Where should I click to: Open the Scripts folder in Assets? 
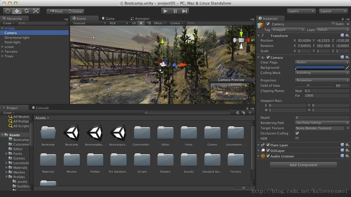(x=142, y=160)
